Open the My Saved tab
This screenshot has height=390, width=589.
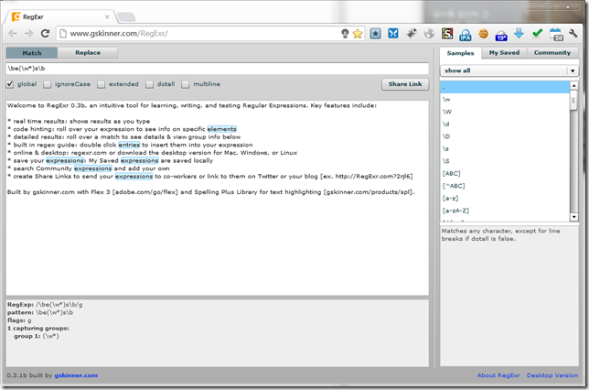coord(505,53)
